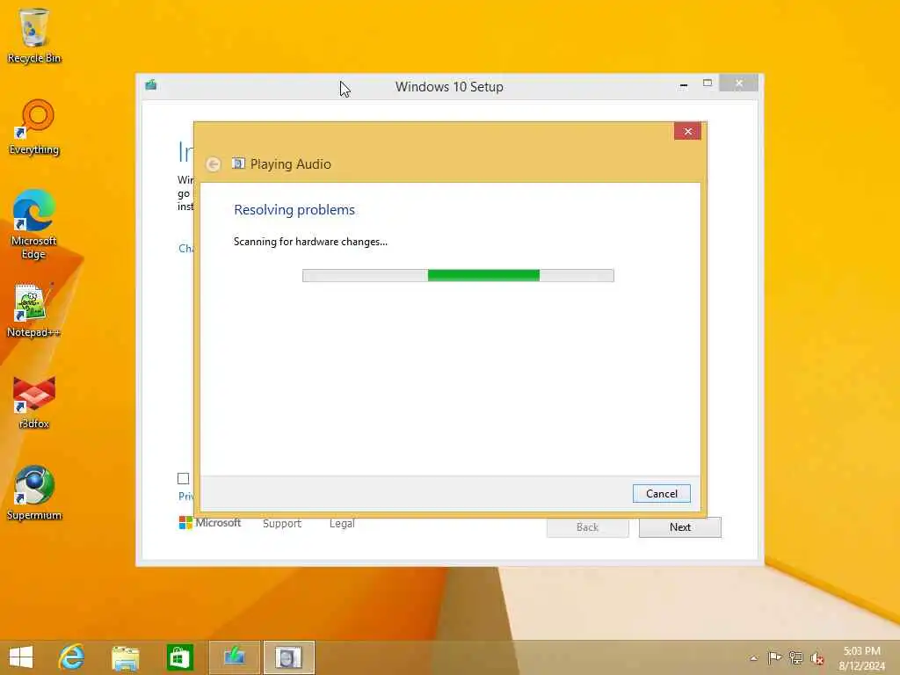Image resolution: width=900 pixels, height=675 pixels.
Task: Open File Explorer from the taskbar
Action: pos(125,657)
